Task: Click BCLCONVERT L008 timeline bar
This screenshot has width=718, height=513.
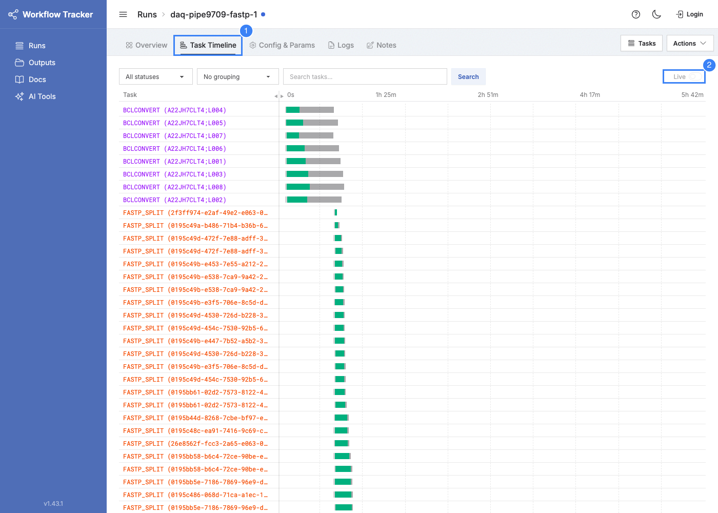Action: [315, 187]
